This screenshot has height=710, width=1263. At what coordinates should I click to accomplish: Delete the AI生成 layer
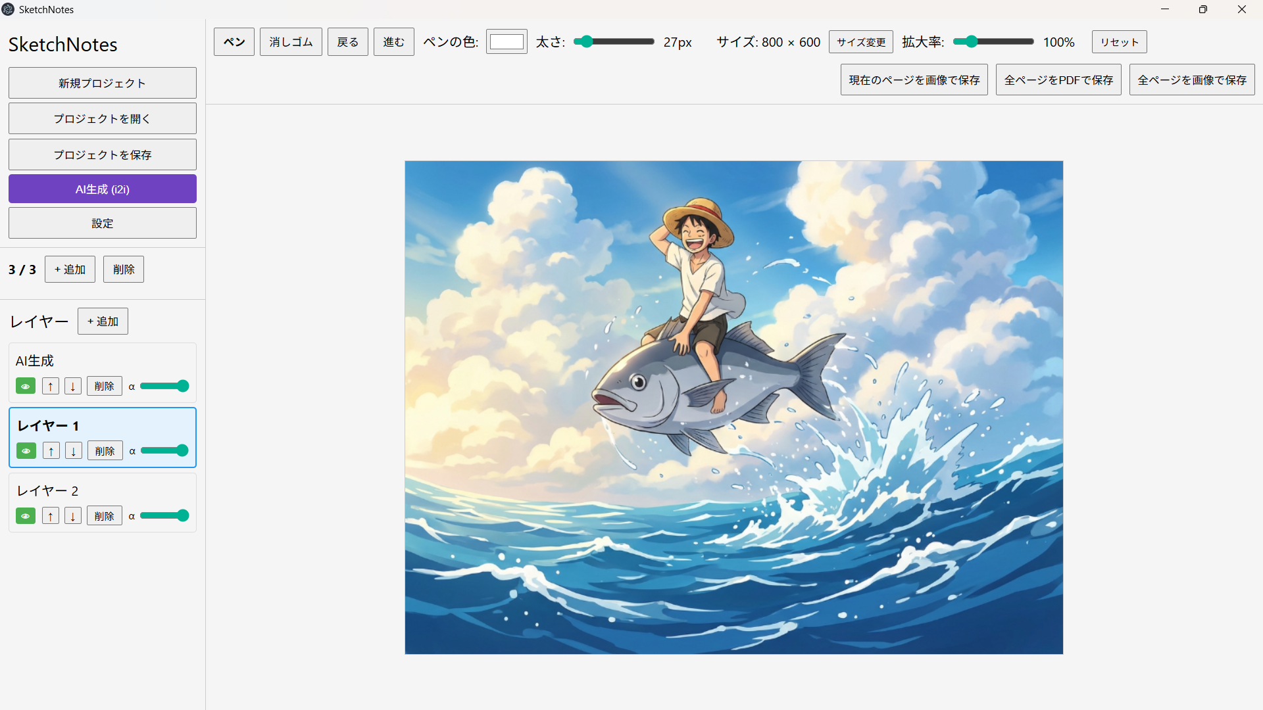[x=105, y=386]
